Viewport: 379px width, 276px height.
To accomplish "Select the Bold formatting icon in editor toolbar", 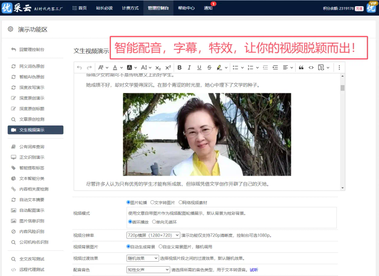I will (180, 68).
